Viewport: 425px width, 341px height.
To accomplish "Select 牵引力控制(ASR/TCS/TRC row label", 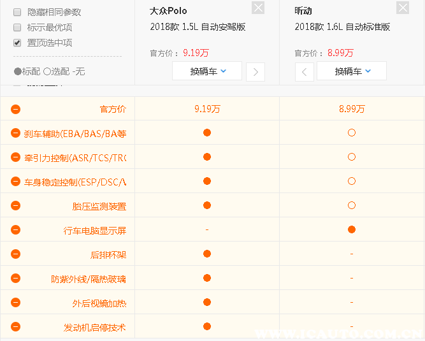I will (x=75, y=158).
